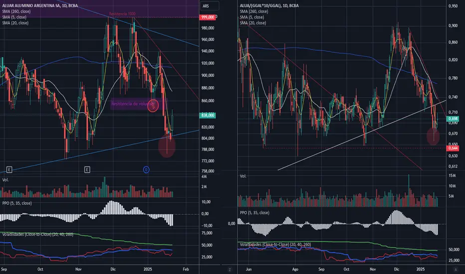
Task: Click the 2025 label on right time axis
Action: tap(421, 269)
